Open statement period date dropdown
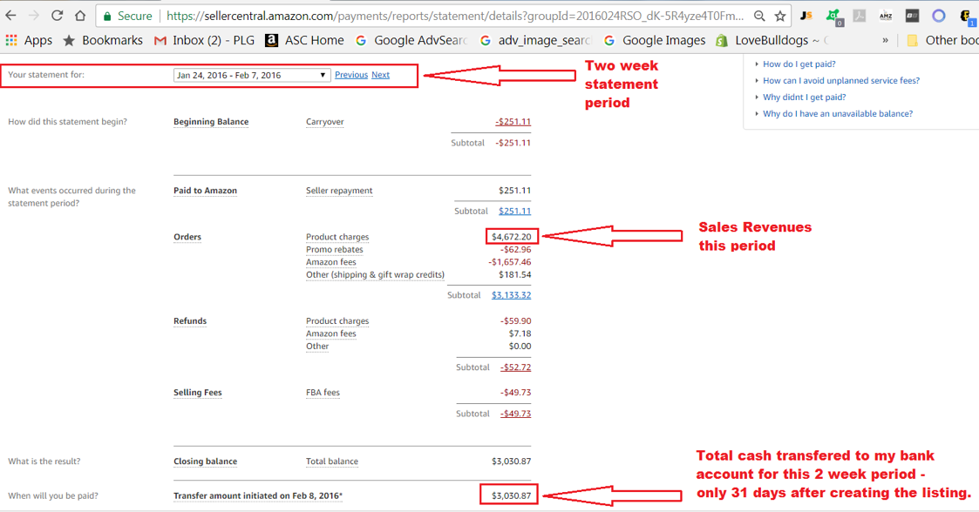 pyautogui.click(x=252, y=76)
